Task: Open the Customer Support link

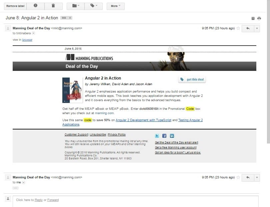Action: tap(76, 134)
